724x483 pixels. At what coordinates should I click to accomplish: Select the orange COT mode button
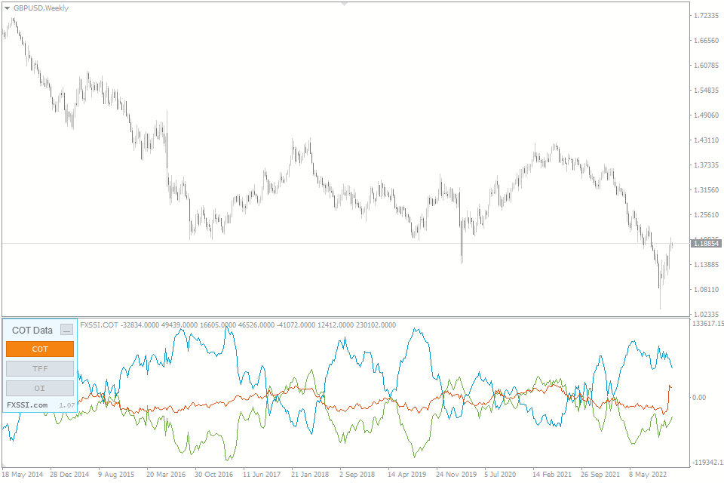39,349
